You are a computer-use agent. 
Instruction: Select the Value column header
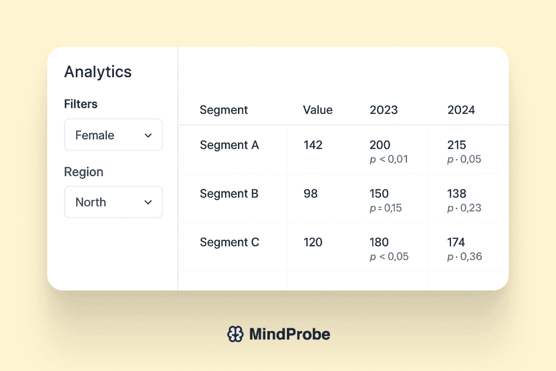tap(317, 110)
